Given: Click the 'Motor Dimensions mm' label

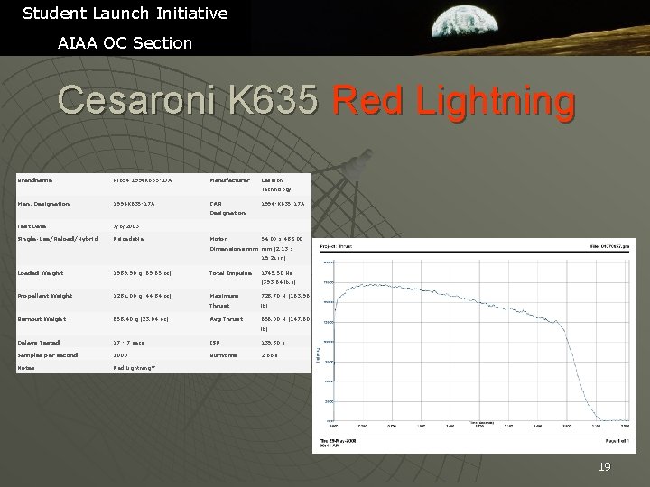Looking at the screenshot, I should tap(234, 243).
